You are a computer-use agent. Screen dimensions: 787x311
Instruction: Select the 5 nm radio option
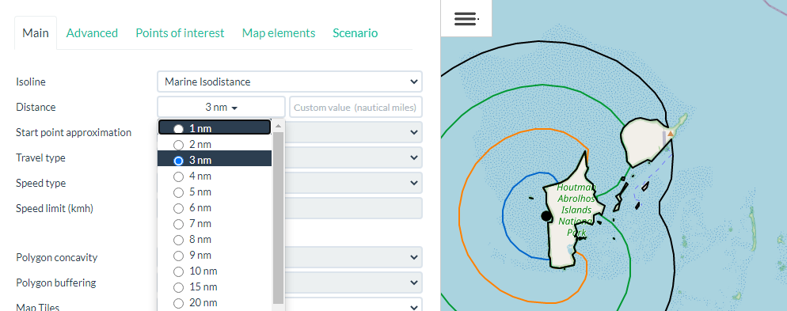(x=178, y=192)
